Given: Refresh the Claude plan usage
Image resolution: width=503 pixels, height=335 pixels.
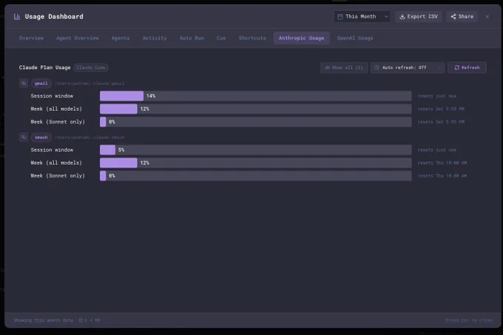Looking at the screenshot, I should tap(467, 67).
